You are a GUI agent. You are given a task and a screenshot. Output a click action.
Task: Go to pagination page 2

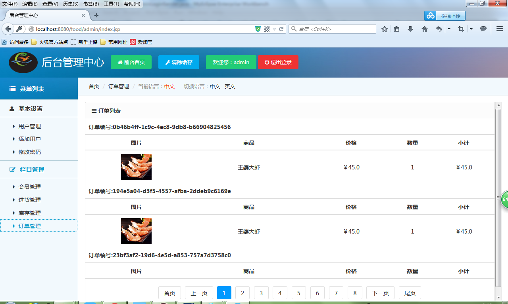[242, 293]
